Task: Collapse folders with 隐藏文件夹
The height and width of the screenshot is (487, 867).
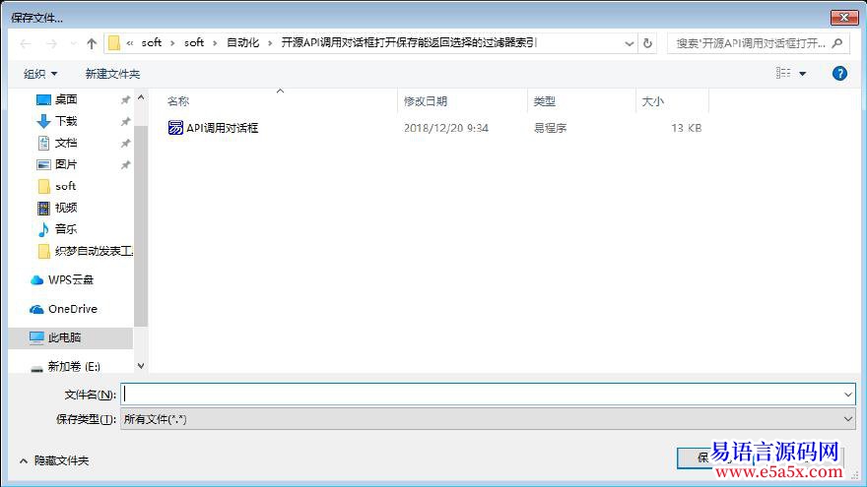Action: [x=54, y=460]
